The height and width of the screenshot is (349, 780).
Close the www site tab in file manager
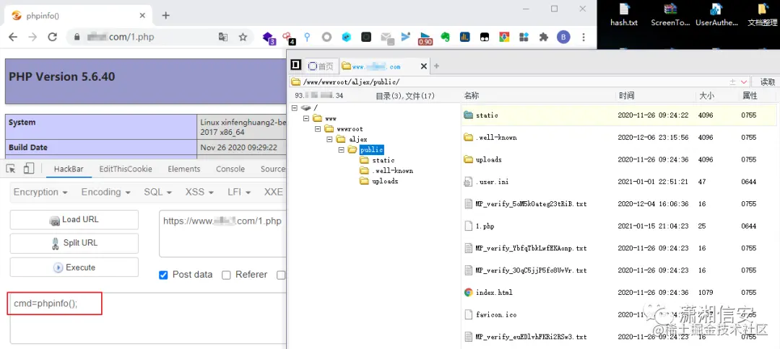point(424,66)
